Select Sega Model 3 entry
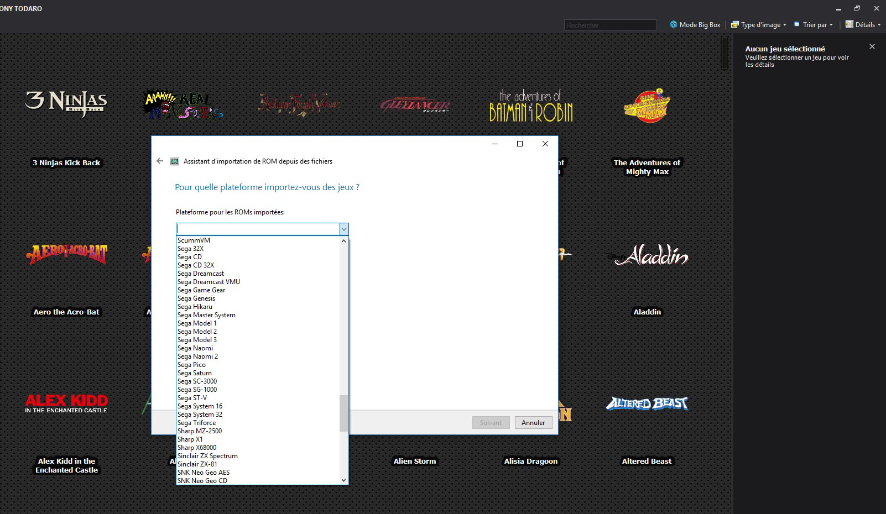 [258, 340]
